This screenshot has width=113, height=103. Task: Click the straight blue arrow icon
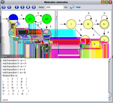point(78,7)
